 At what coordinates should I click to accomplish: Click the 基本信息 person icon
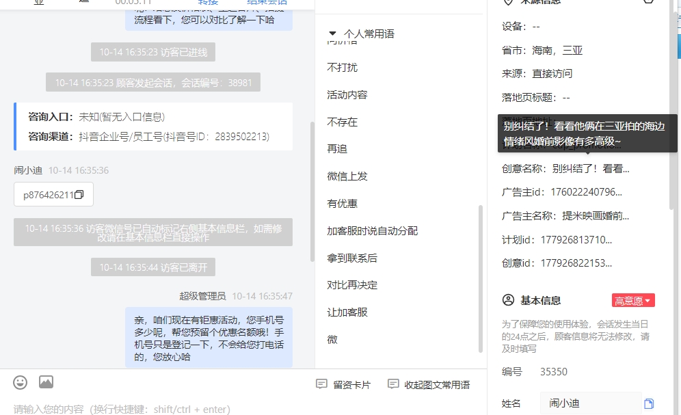tap(508, 300)
